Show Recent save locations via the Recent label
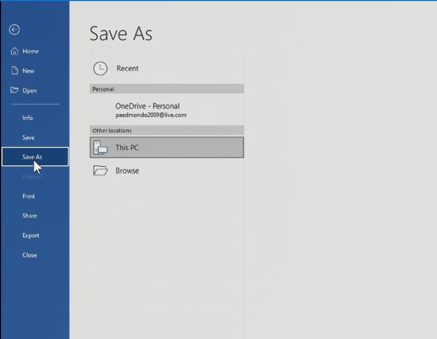 click(127, 68)
